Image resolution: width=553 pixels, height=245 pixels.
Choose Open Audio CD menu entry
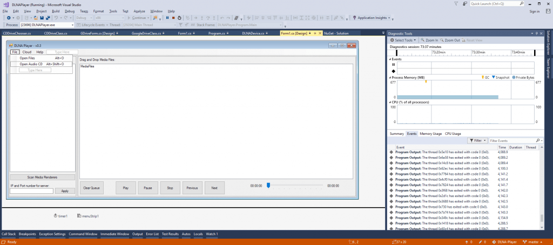tap(31, 64)
